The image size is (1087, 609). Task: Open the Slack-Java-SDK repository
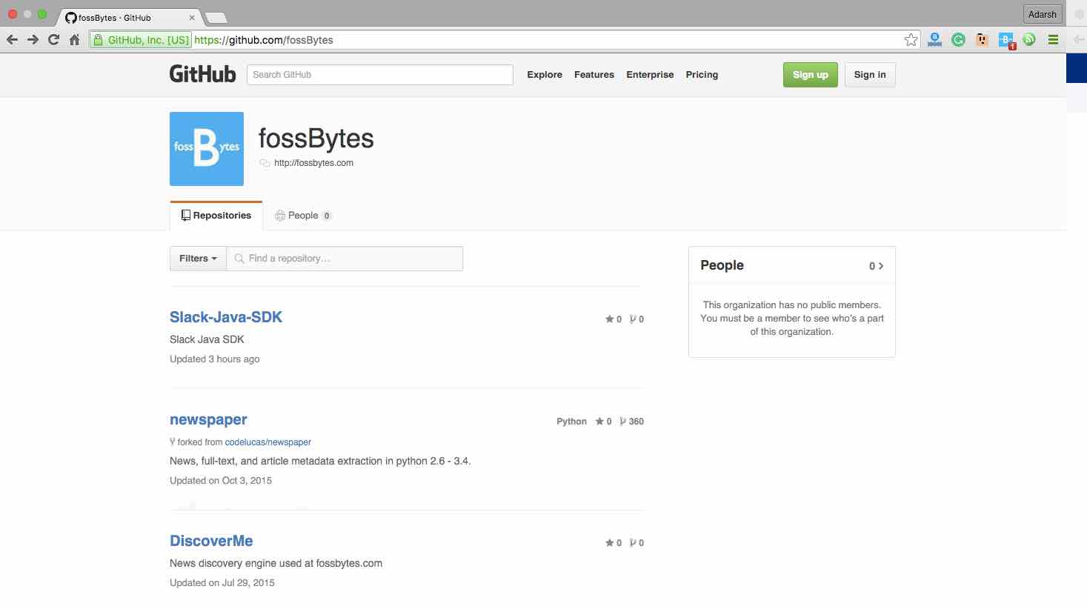click(x=226, y=317)
